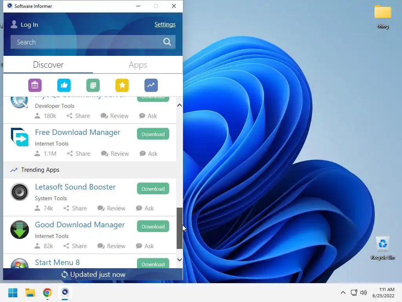The image size is (402, 302).
Task: Open the trending chart icon in the category bar
Action: 151,85
